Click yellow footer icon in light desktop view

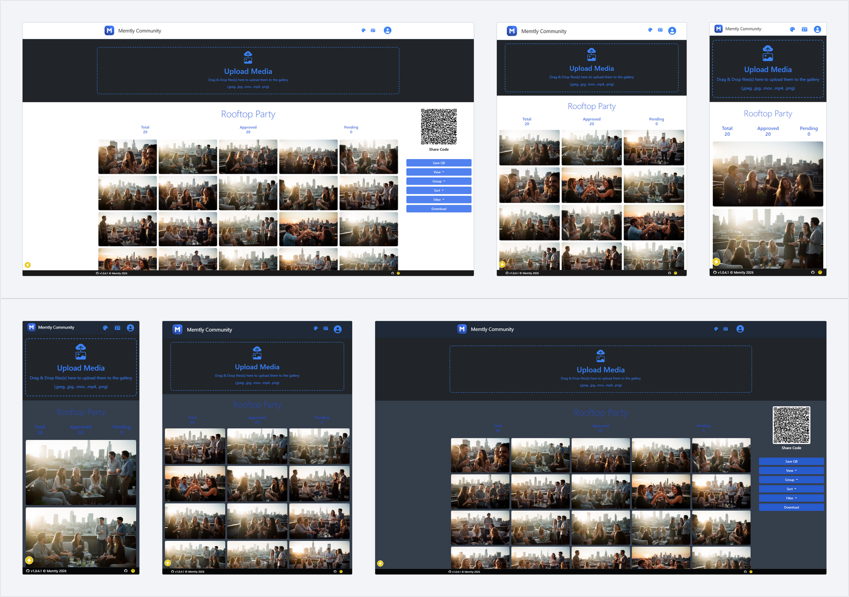(x=398, y=273)
